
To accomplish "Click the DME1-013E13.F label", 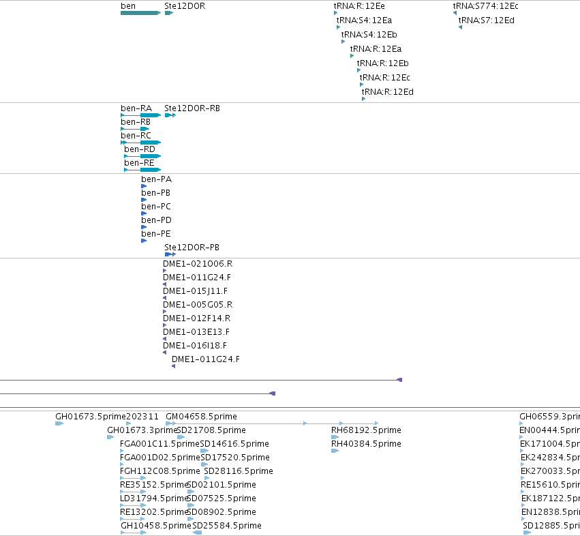I will click(196, 332).
